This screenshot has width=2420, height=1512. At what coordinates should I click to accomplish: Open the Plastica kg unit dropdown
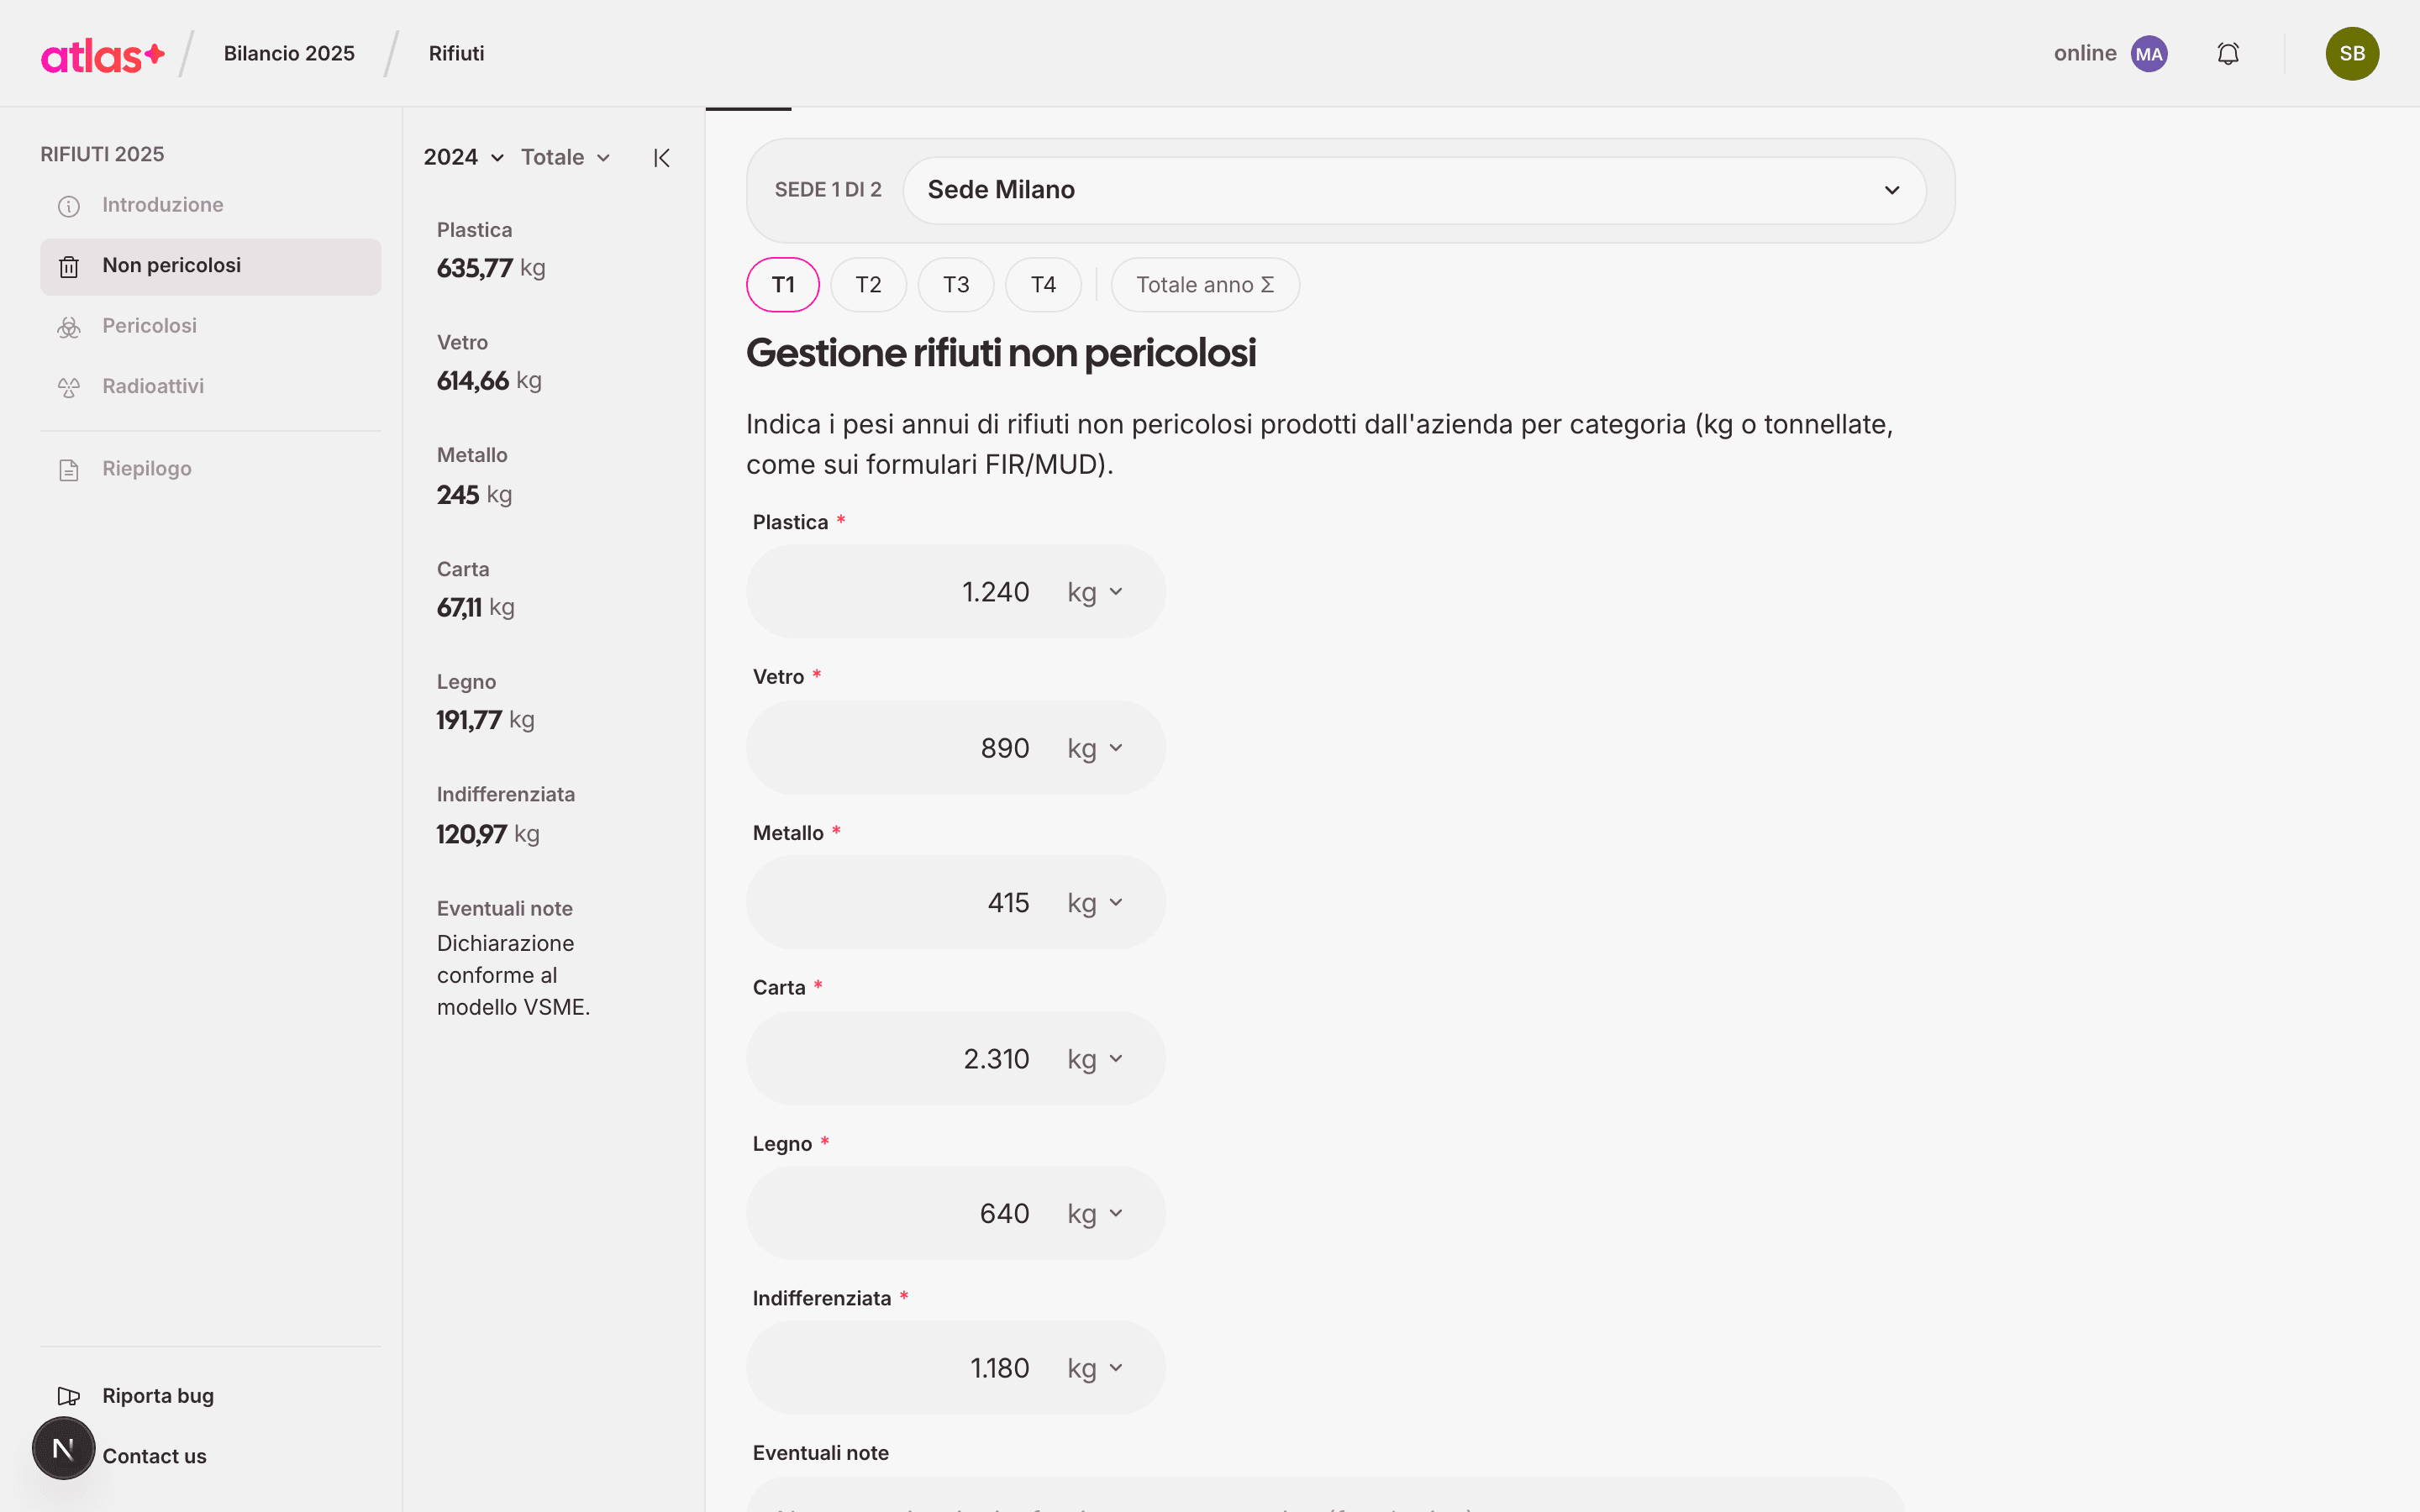(1095, 592)
